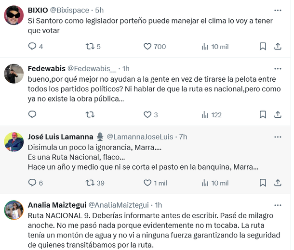This screenshot has width=294, height=250.
Task: Reply to Fedewabis's tweet
Action: click(32, 114)
